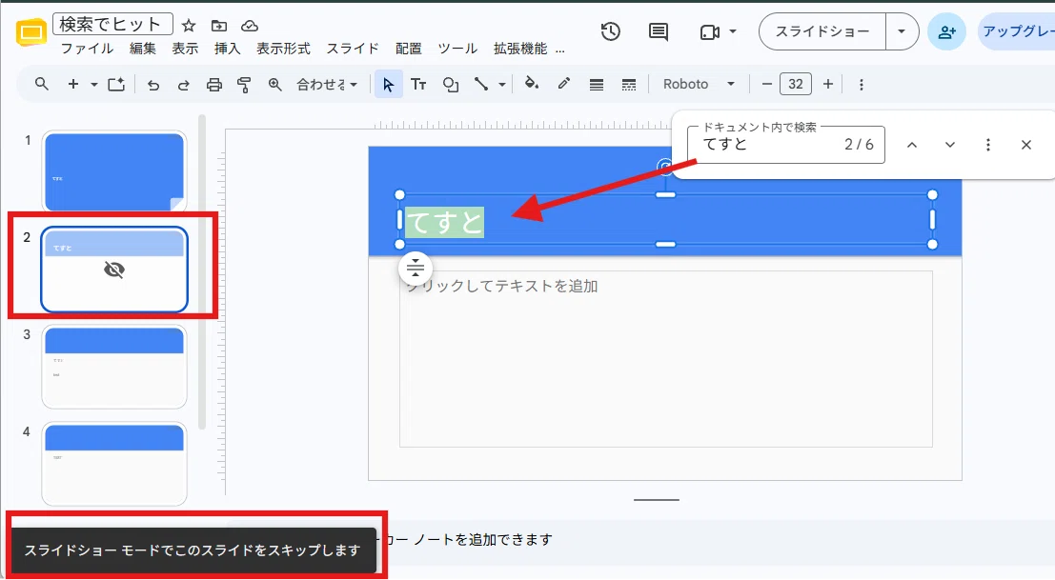Open more toolbar options
Image resolution: width=1055 pixels, height=580 pixels.
point(862,85)
